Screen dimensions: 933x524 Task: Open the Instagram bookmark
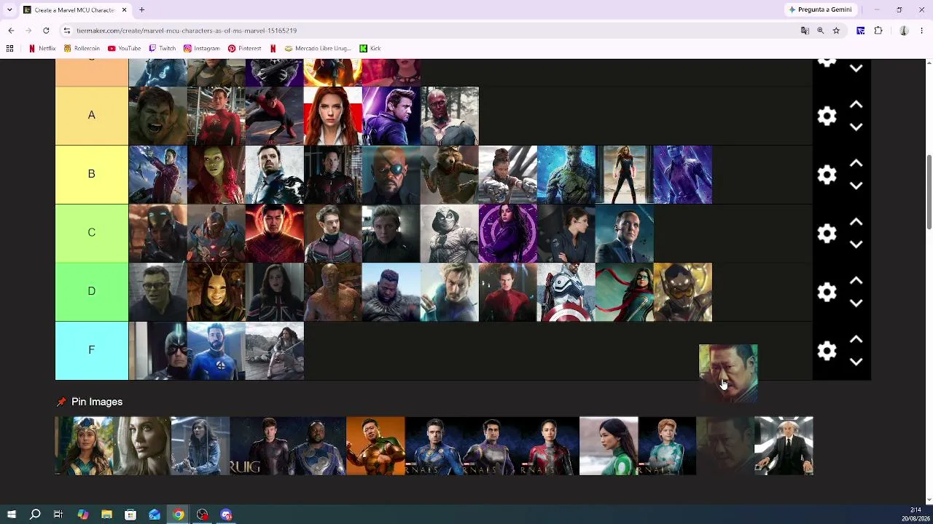click(202, 48)
